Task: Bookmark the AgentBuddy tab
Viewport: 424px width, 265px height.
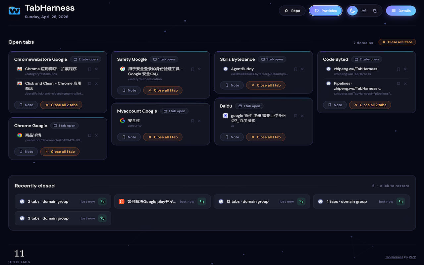Action: coord(295,69)
